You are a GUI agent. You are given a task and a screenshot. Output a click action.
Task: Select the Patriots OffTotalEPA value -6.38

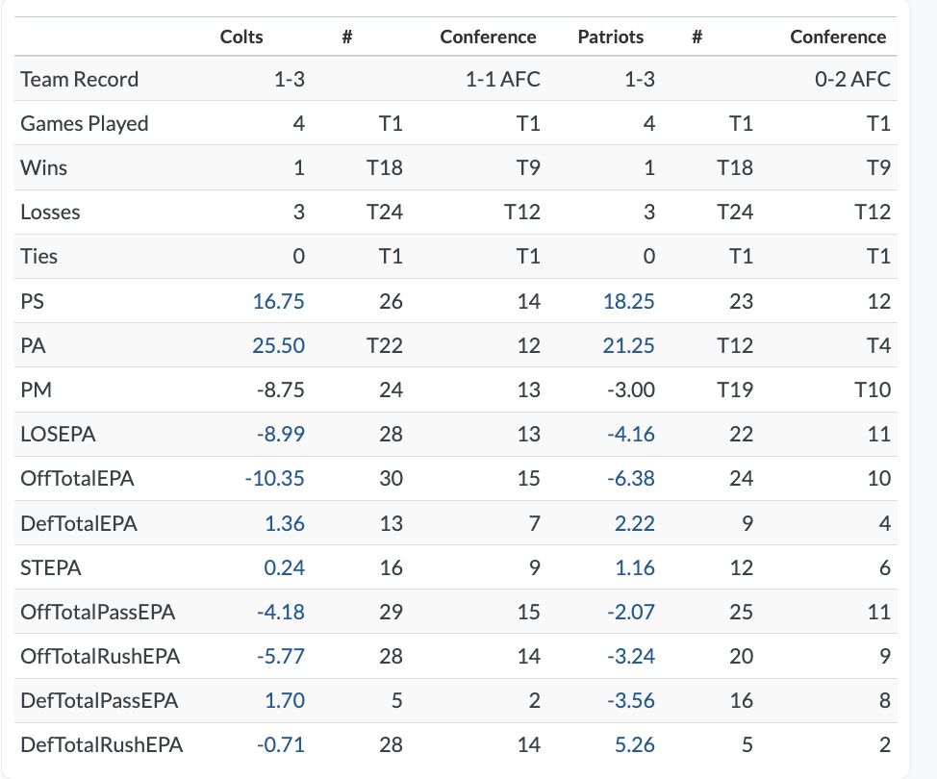point(631,478)
